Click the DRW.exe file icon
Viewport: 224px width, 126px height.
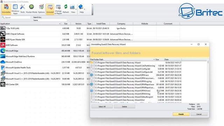[92, 75]
